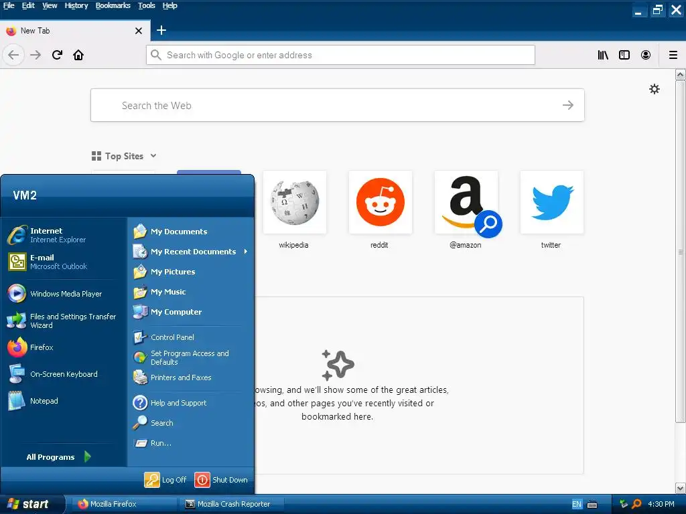The image size is (686, 514).
Task: Click the 4:30 PM clock
Action: coord(661,504)
